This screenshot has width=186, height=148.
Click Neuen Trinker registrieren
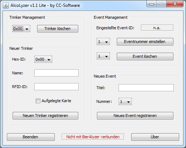coord(45,116)
